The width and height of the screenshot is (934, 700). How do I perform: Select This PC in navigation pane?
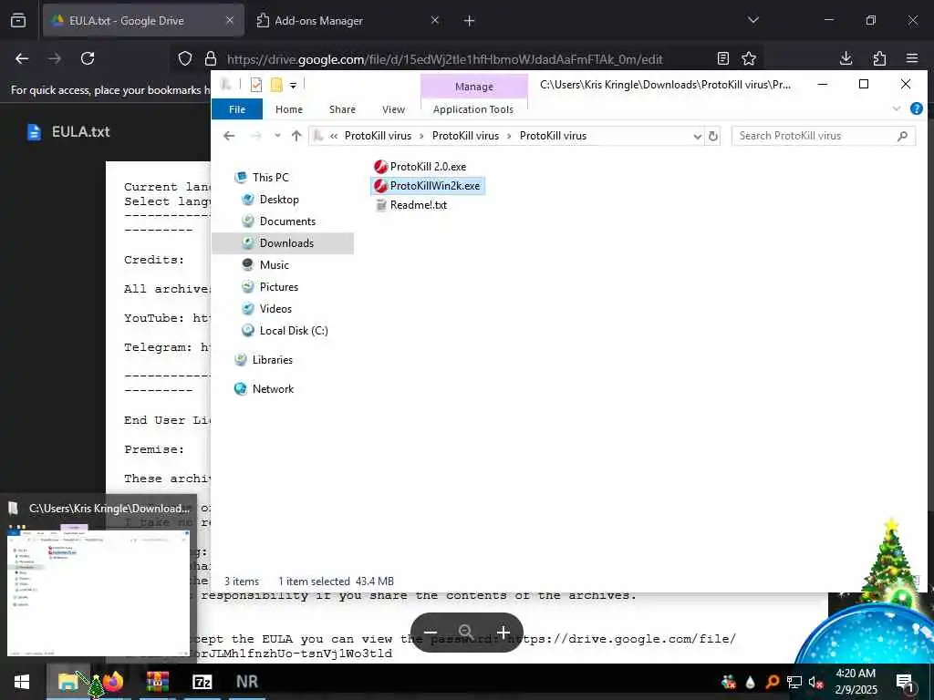[x=262, y=178]
